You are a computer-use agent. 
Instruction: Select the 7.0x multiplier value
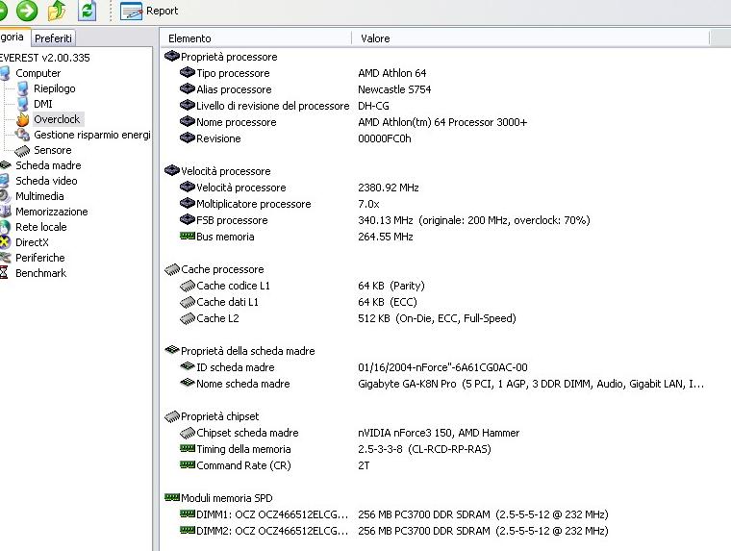[x=368, y=204]
